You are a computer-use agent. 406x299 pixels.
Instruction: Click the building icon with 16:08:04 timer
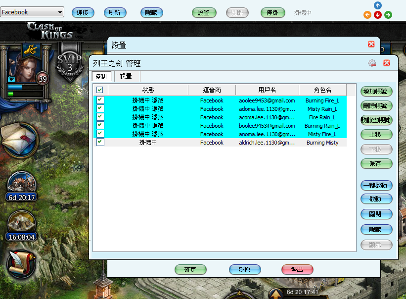pyautogui.click(x=21, y=225)
